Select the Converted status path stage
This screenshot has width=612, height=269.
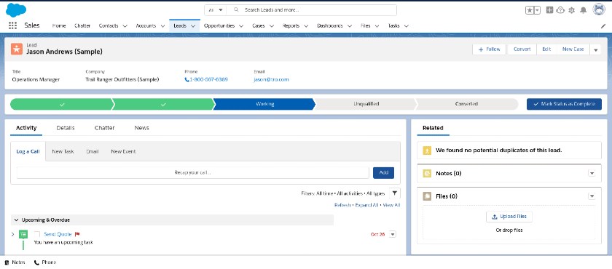466,104
